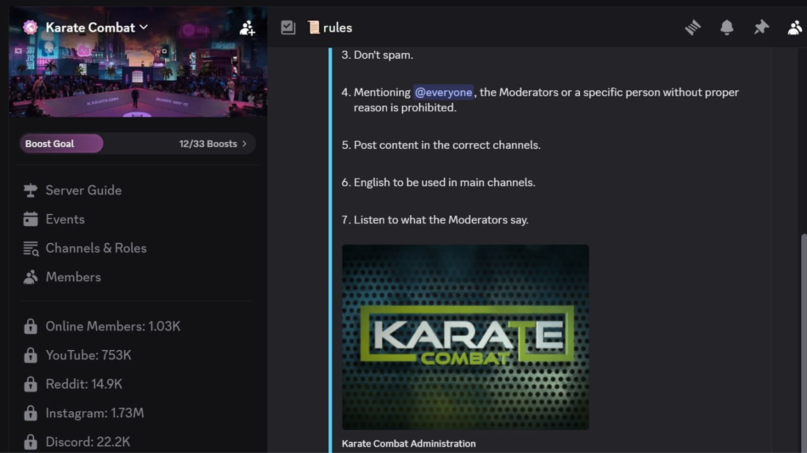The height and width of the screenshot is (453, 807).
Task: Click the Karate Combat server badge icon
Action: [x=30, y=27]
